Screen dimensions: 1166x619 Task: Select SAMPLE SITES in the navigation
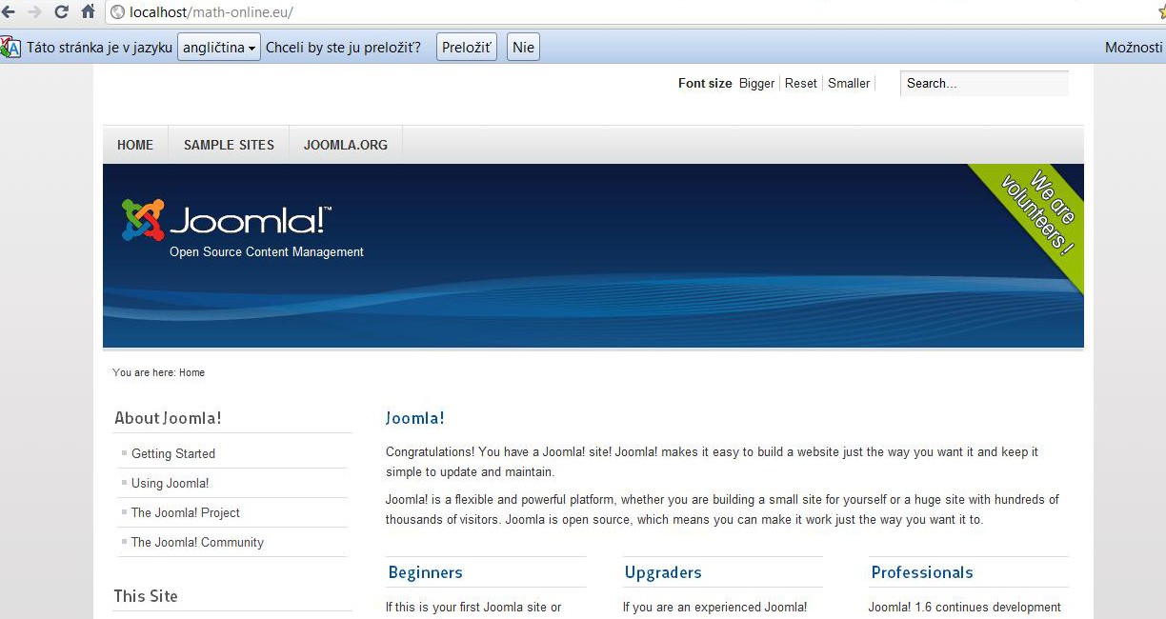tap(229, 145)
